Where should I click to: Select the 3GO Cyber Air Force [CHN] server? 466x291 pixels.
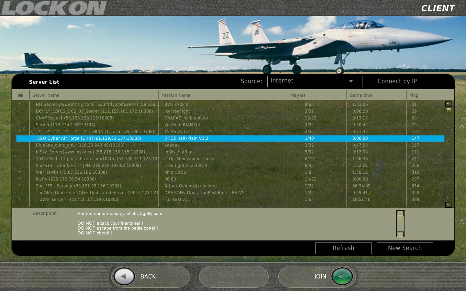tap(230, 138)
